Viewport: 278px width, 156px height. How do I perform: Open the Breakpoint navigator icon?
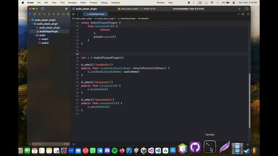click(63, 14)
